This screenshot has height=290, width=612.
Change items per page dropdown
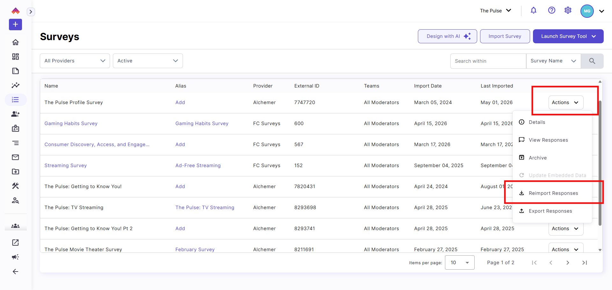tap(460, 263)
